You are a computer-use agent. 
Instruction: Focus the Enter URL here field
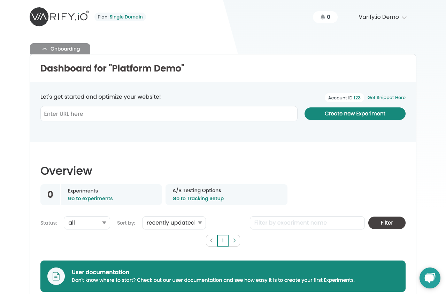coord(169,114)
